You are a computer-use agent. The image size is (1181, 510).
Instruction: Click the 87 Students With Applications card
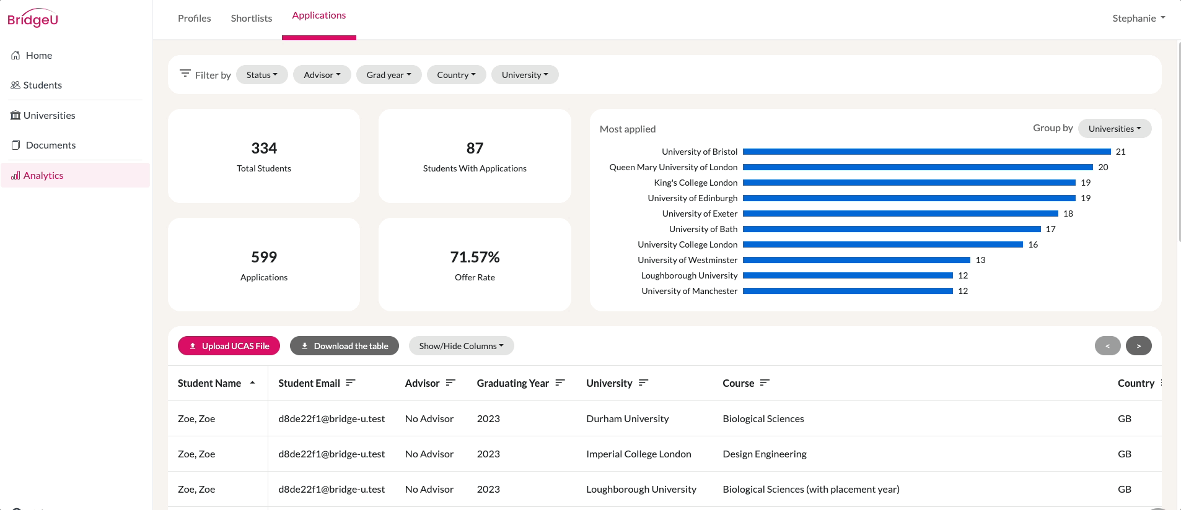click(475, 156)
